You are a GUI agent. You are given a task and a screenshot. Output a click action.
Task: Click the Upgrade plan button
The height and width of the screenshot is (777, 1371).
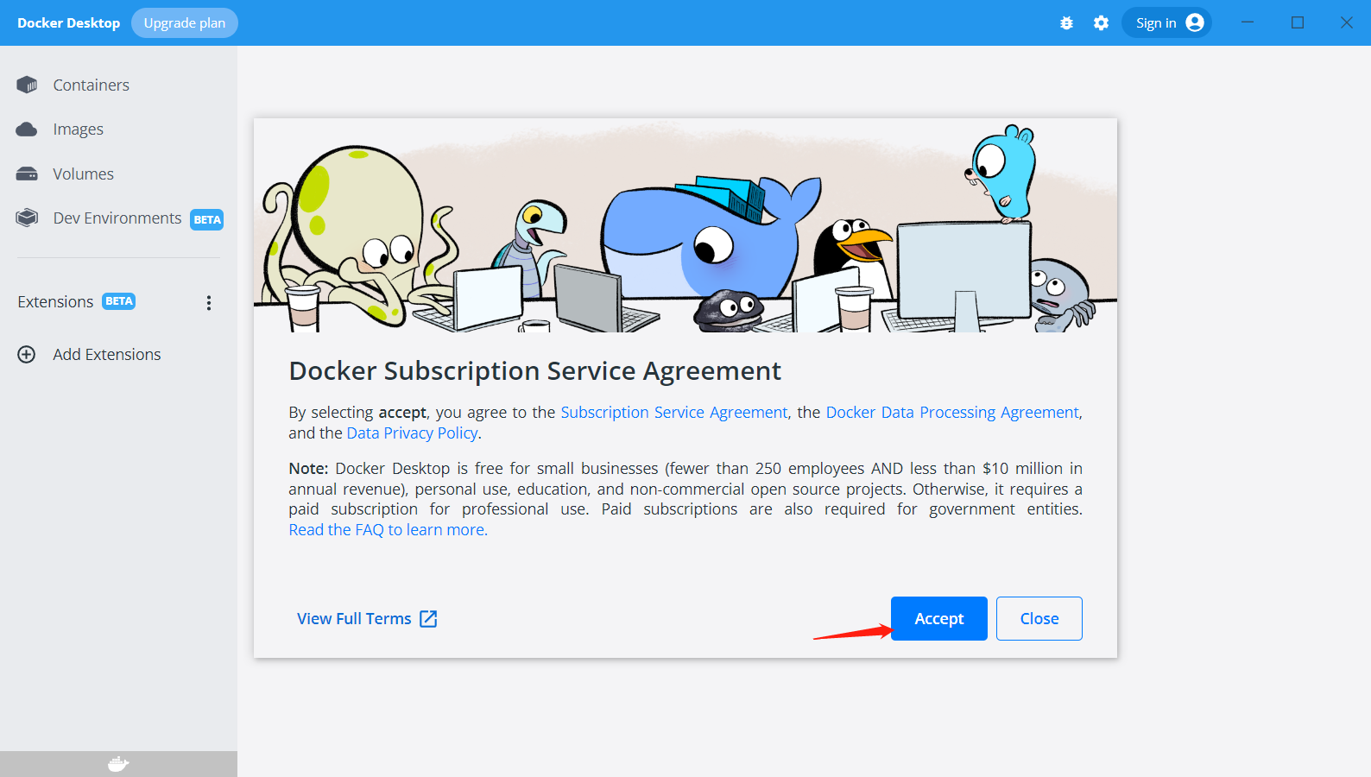coord(185,23)
